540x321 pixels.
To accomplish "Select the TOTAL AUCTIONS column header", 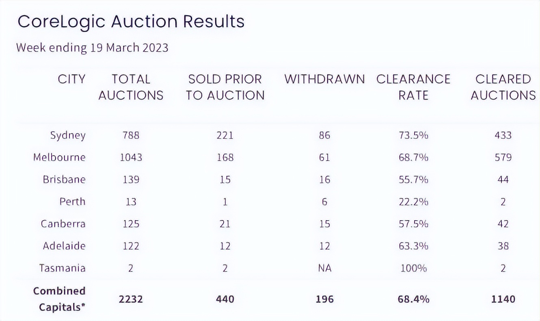I will click(131, 87).
